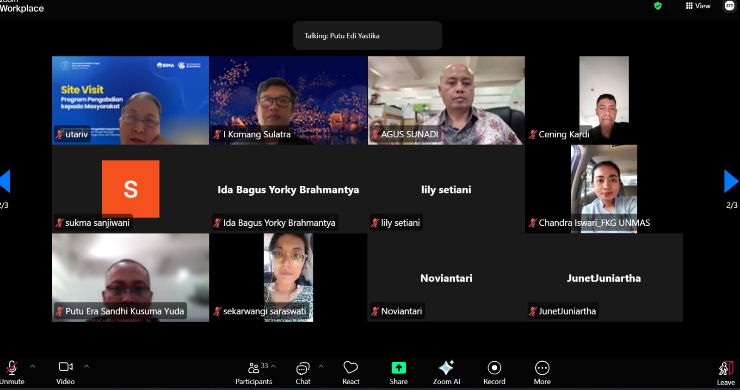Click the participant count 33
Viewport: 740px width, 390px height.
click(x=265, y=366)
